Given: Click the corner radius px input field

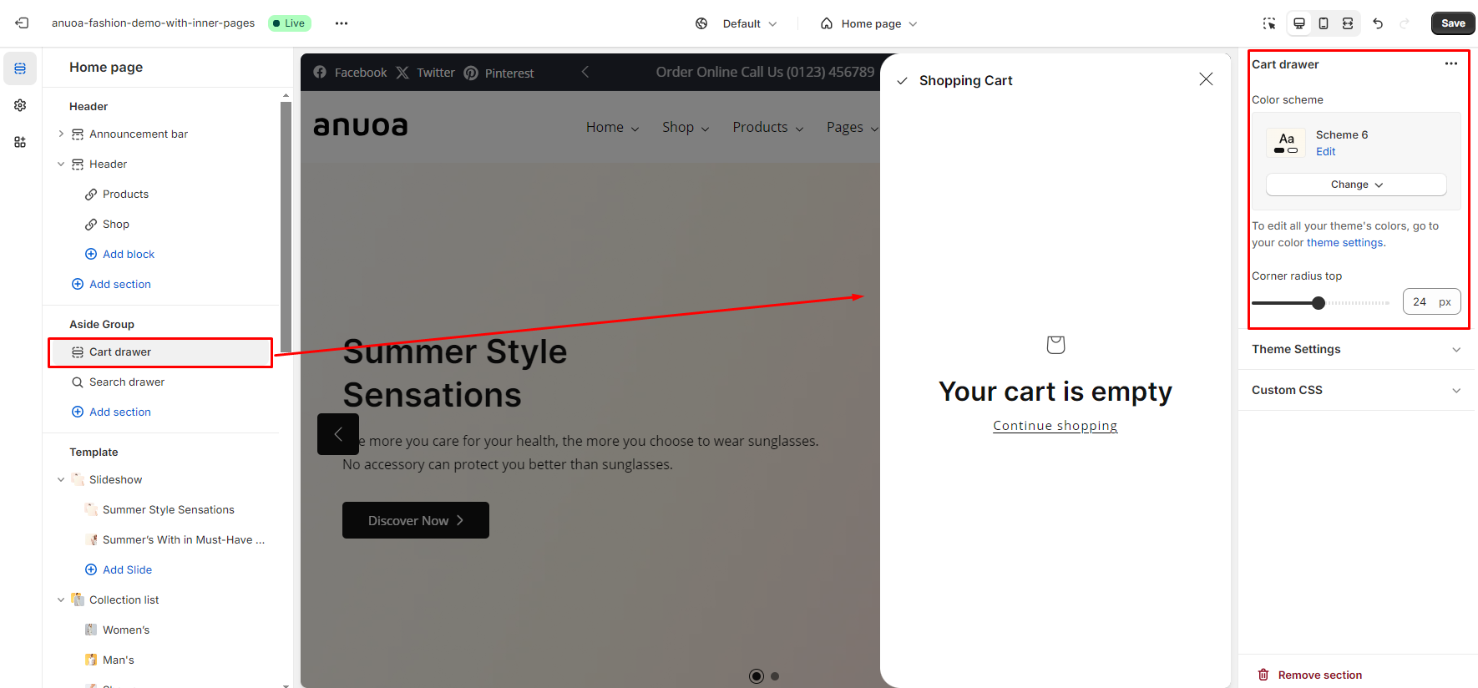Looking at the screenshot, I should tap(1421, 302).
